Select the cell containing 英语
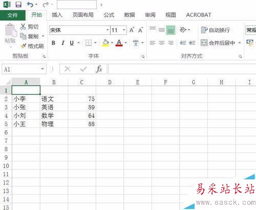This screenshot has height=210, width=256. [x=54, y=107]
